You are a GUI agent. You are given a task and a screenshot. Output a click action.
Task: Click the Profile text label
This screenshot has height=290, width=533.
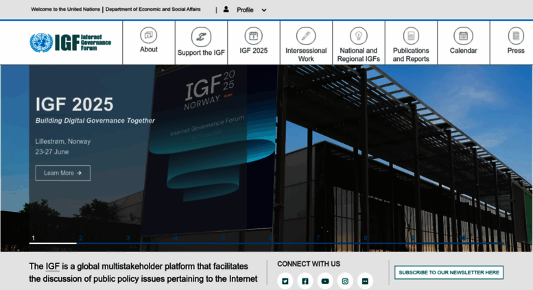(x=245, y=10)
